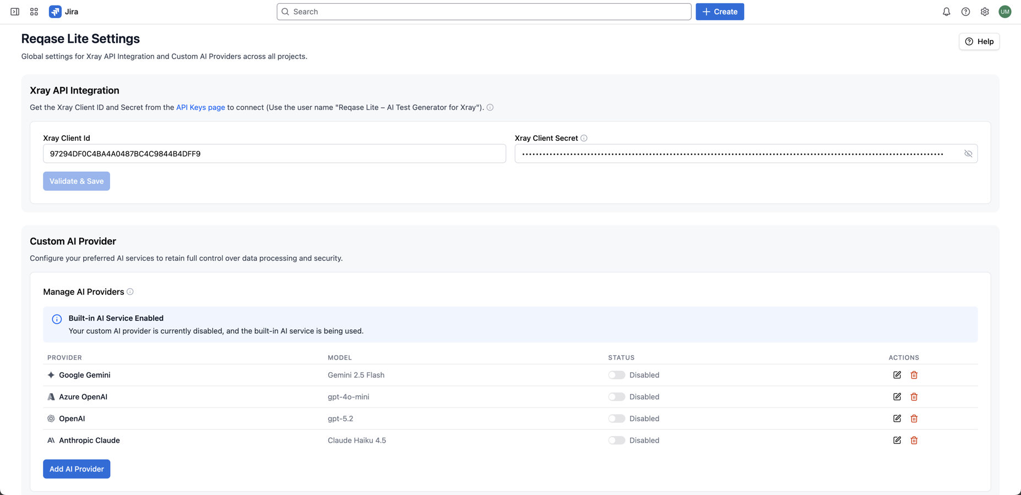Click the Add AI Provider button
This screenshot has width=1021, height=495.
click(x=77, y=469)
